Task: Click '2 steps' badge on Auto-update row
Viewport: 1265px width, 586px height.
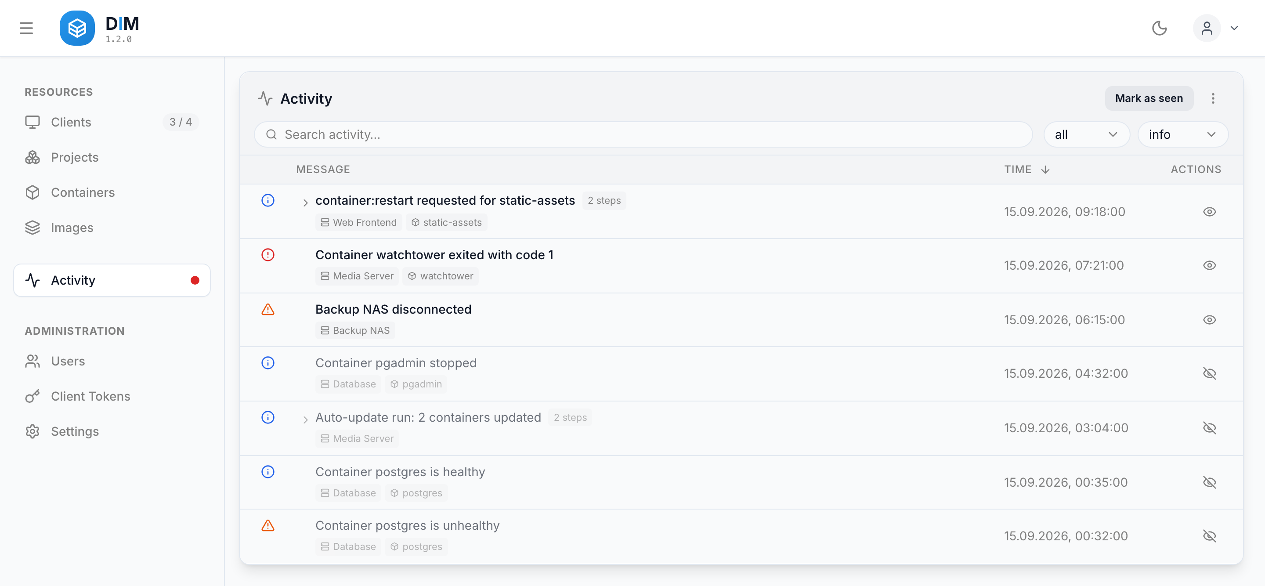Action: (x=570, y=417)
